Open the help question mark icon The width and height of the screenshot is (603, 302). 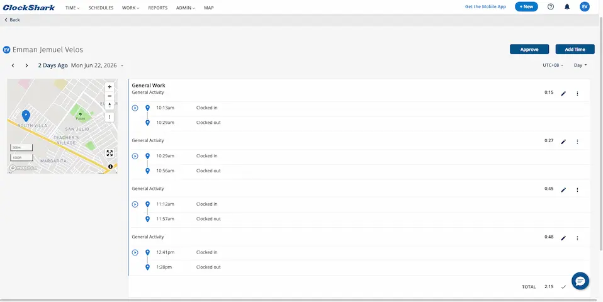click(x=551, y=7)
